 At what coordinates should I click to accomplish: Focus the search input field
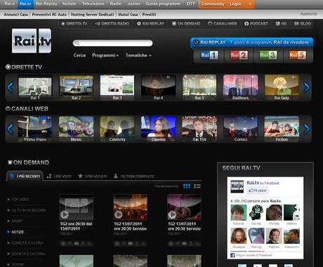coord(113,43)
